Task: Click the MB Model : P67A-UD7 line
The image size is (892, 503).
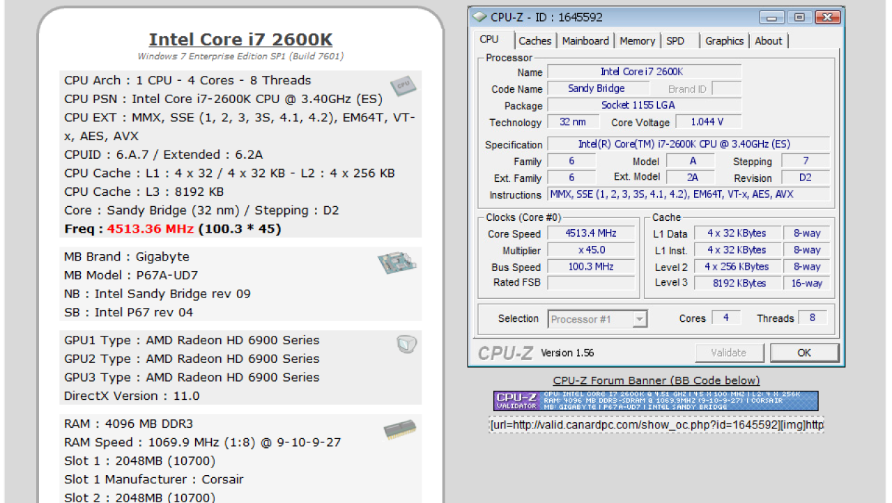Action: pyautogui.click(x=130, y=275)
